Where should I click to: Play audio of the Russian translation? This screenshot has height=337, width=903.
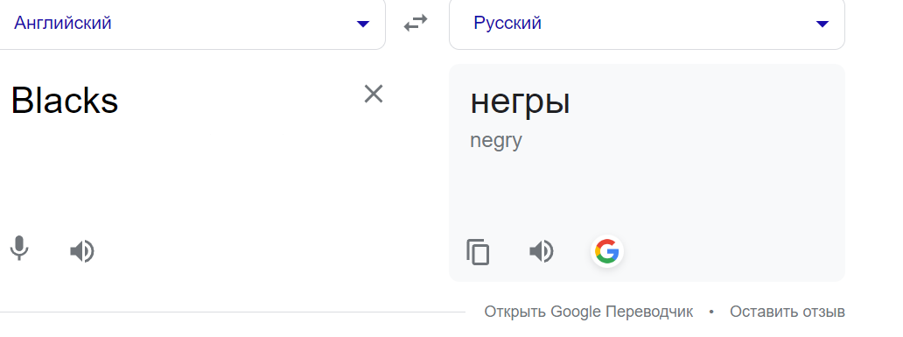tap(542, 252)
